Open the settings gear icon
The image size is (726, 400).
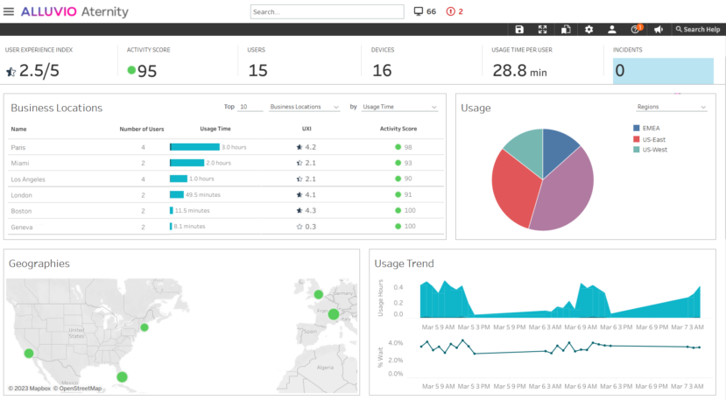pos(589,29)
